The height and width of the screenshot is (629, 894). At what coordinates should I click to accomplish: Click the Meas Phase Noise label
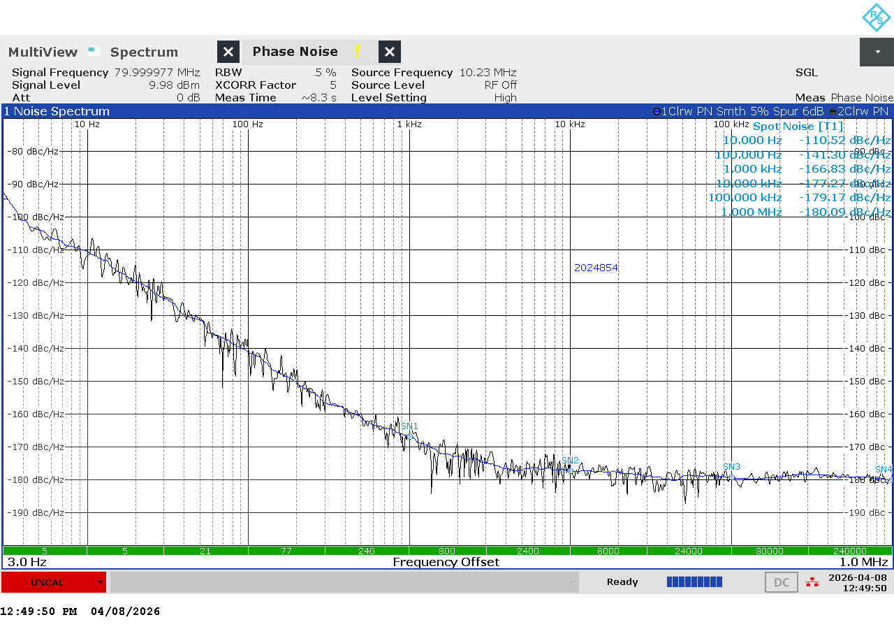click(x=844, y=98)
